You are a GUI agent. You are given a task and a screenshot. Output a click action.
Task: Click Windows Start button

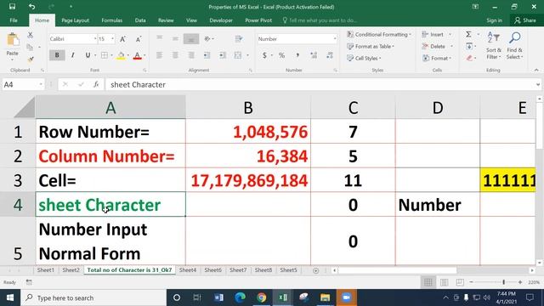(x=9, y=297)
